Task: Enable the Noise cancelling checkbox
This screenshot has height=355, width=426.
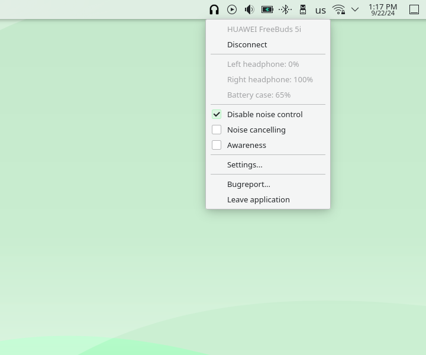Action: point(217,130)
